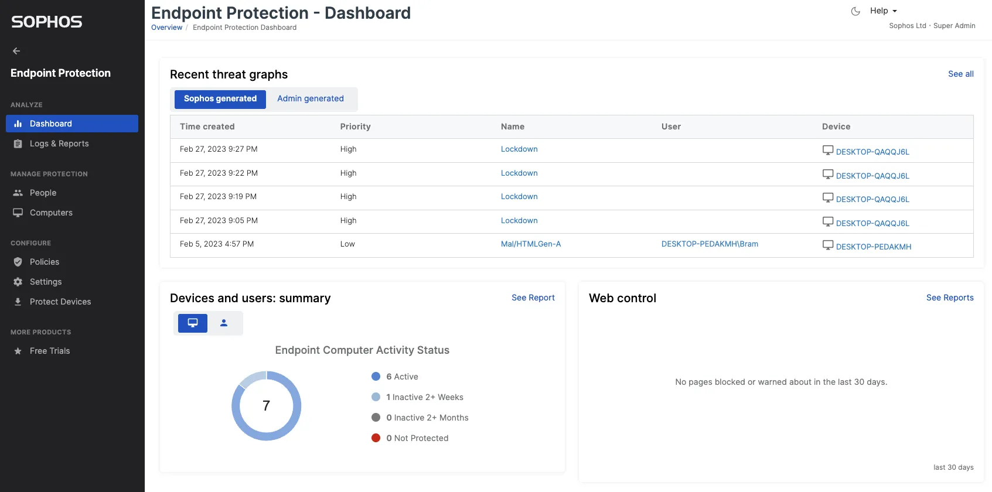The width and height of the screenshot is (992, 492).
Task: Click the activity status donut chart
Action: (x=267, y=406)
